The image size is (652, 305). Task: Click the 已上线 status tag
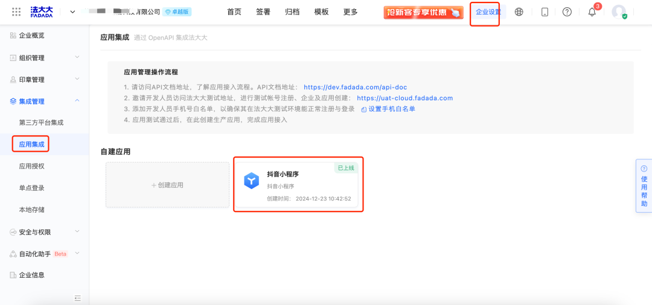[346, 168]
